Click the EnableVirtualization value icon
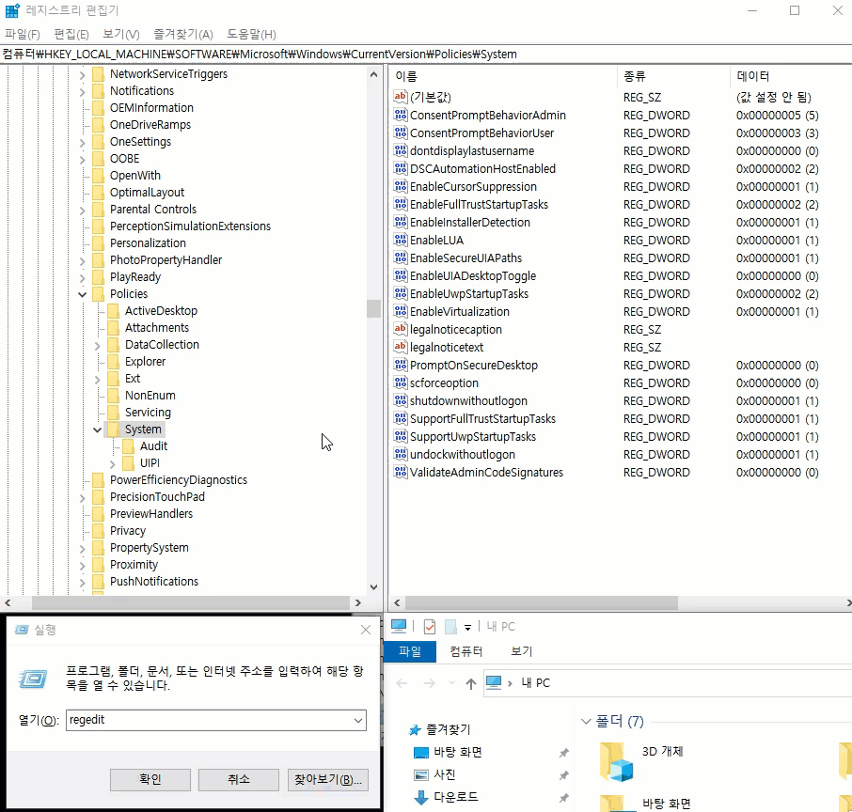 [401, 311]
